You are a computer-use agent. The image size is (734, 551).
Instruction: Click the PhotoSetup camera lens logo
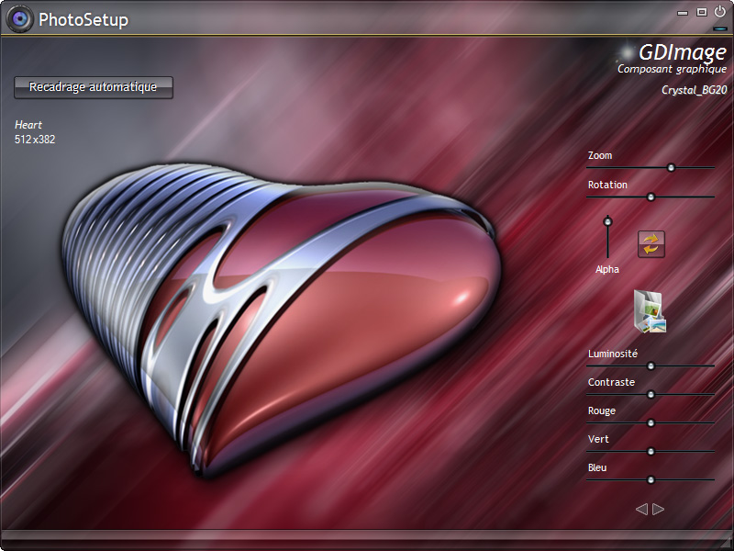(19, 19)
